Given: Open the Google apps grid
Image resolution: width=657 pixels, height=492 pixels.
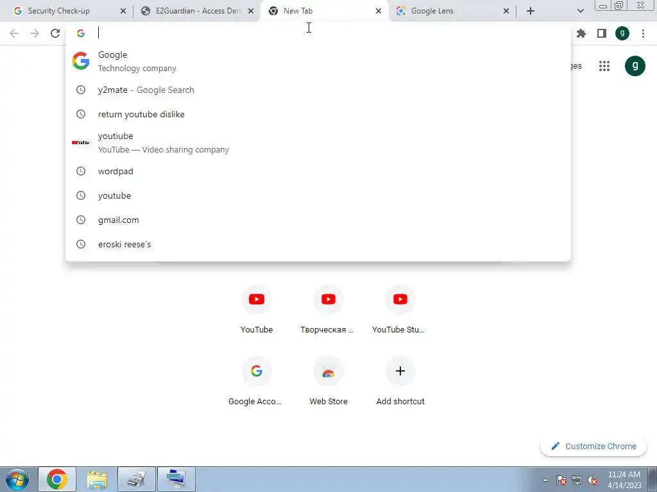Looking at the screenshot, I should [604, 66].
